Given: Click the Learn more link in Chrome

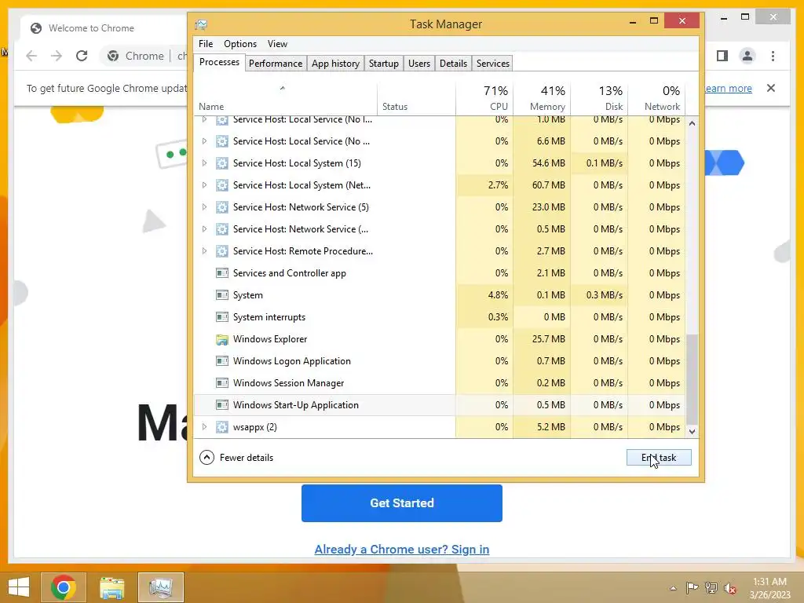Looking at the screenshot, I should coord(728,88).
